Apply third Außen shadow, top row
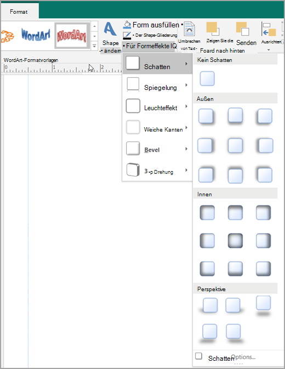The height and width of the screenshot is (369, 285). coord(264,116)
